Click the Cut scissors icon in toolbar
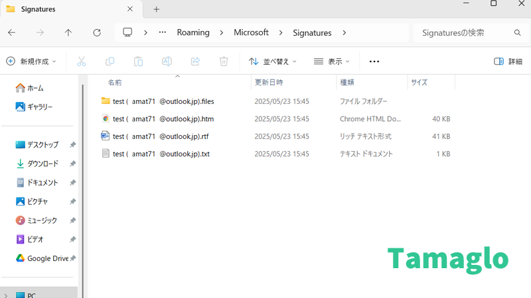Screen dimensions: 531x298 tap(82, 61)
